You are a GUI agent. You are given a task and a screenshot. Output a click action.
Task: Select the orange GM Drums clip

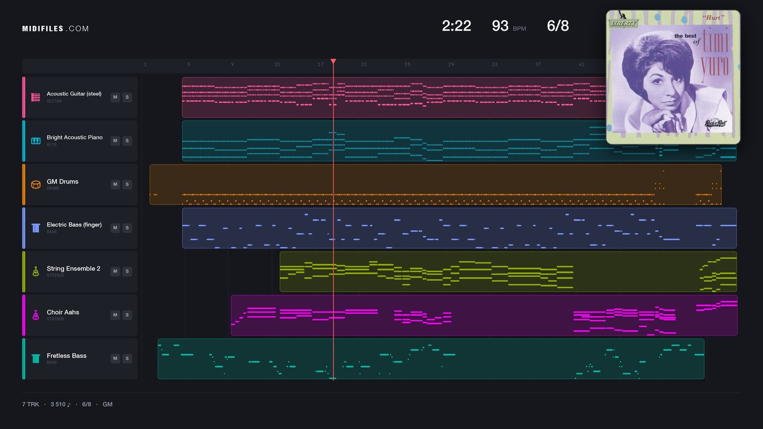(x=435, y=185)
